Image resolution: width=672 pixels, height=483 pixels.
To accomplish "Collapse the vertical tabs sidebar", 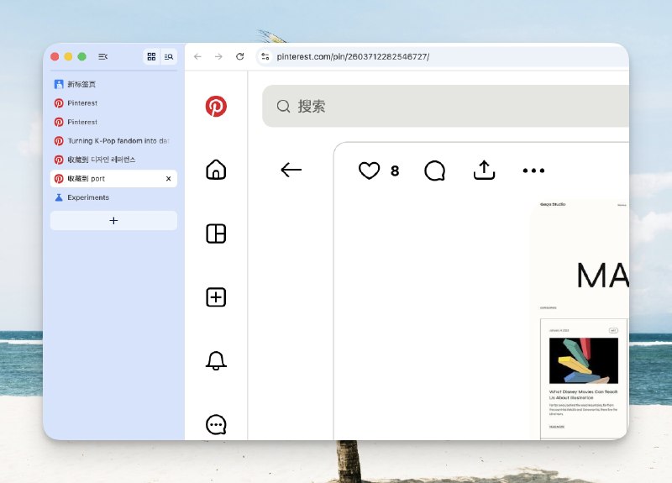I will click(102, 56).
